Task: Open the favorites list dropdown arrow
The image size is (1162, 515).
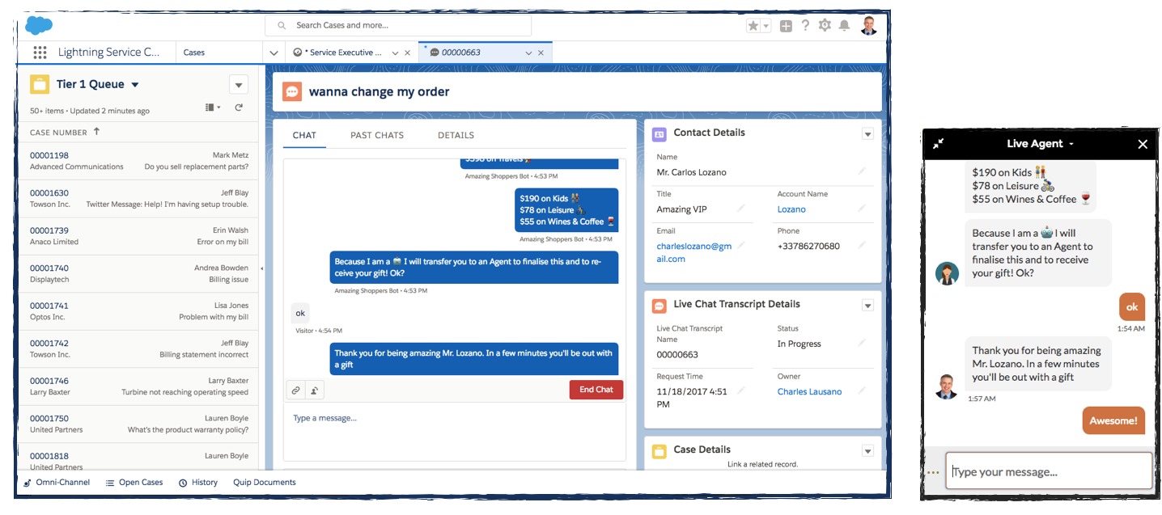Action: [x=765, y=26]
